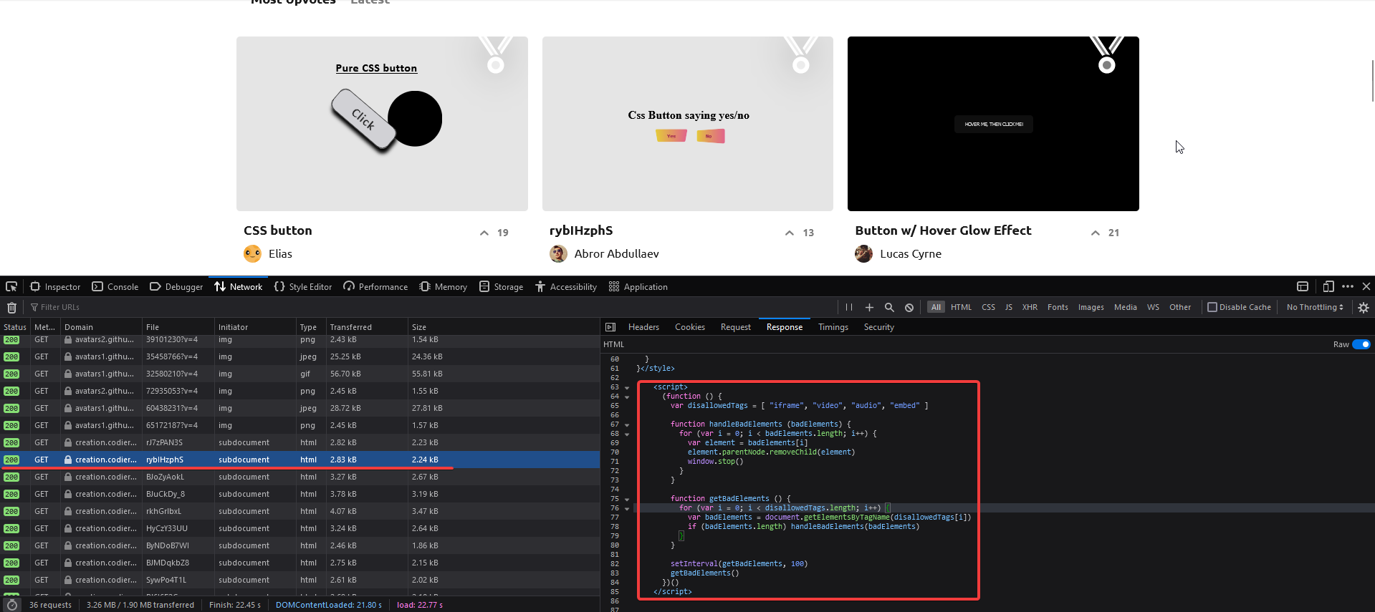The width and height of the screenshot is (1375, 612).
Task: Open the request blocking icon
Action: coord(909,307)
